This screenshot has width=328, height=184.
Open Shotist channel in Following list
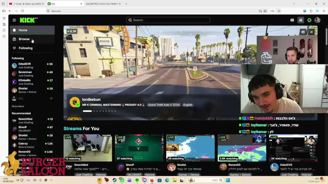tap(32, 90)
